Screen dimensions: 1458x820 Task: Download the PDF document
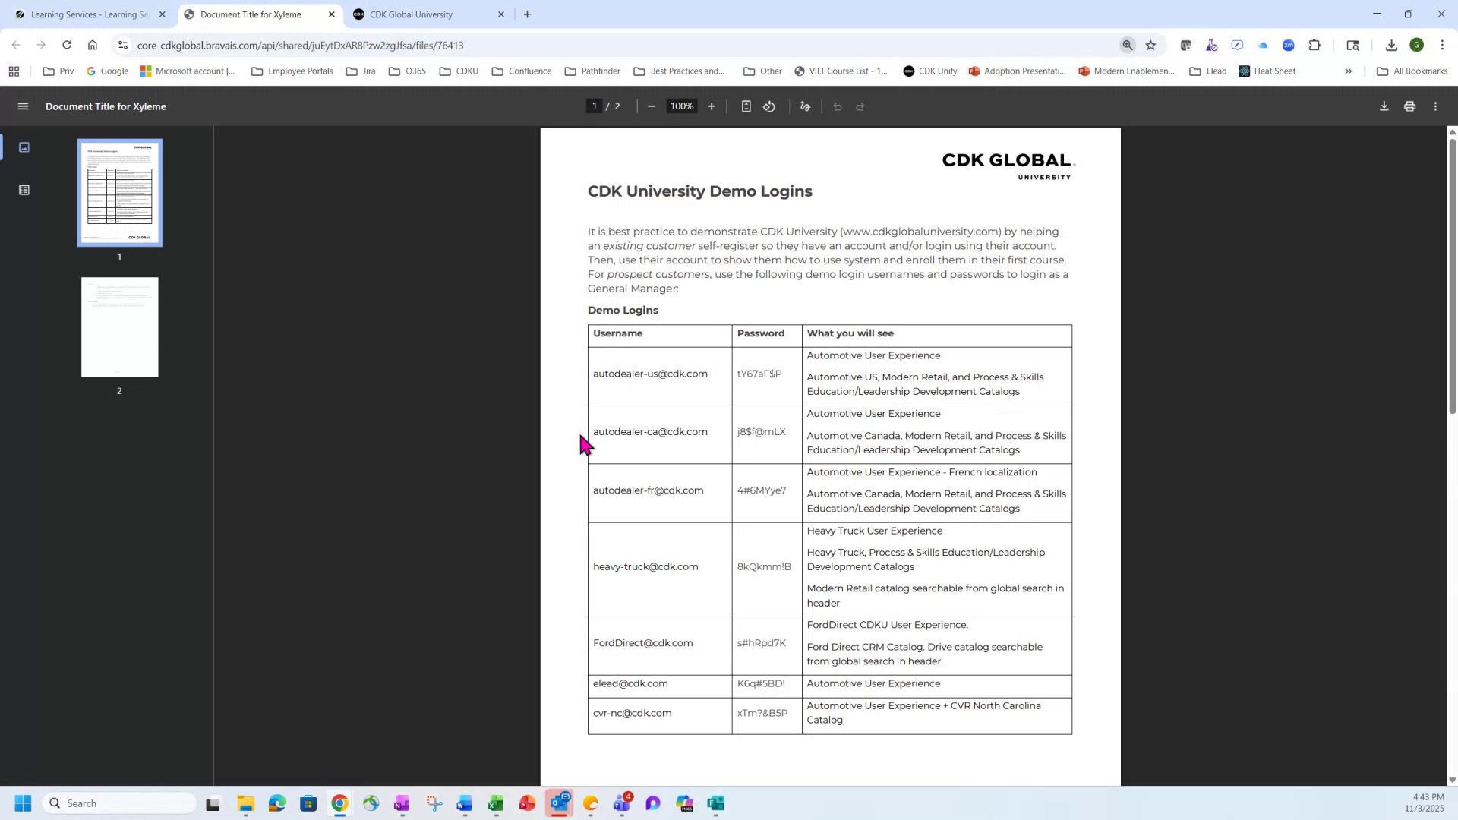tap(1384, 106)
